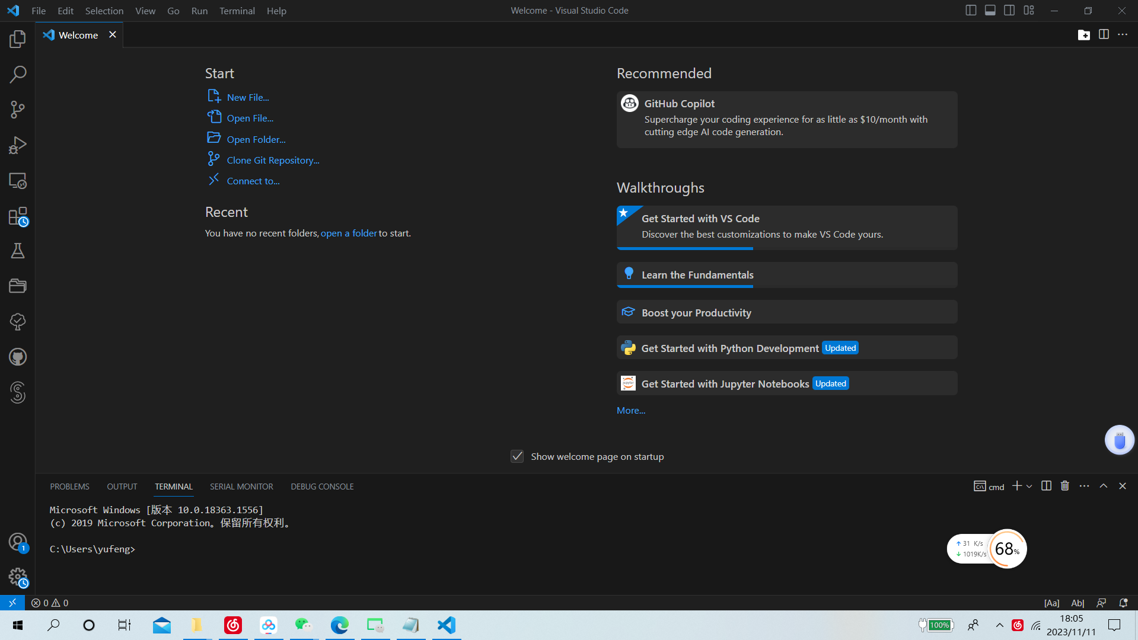Click the new folder icon in editor toolbar
Viewport: 1138px width, 640px height.
click(1084, 34)
